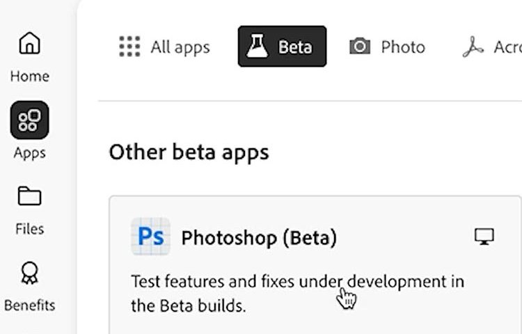Click the Photoshop Ps app icon
This screenshot has height=334, width=522.
150,237
